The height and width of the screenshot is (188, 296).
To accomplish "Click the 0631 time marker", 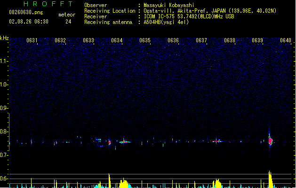I will tap(32, 40).
